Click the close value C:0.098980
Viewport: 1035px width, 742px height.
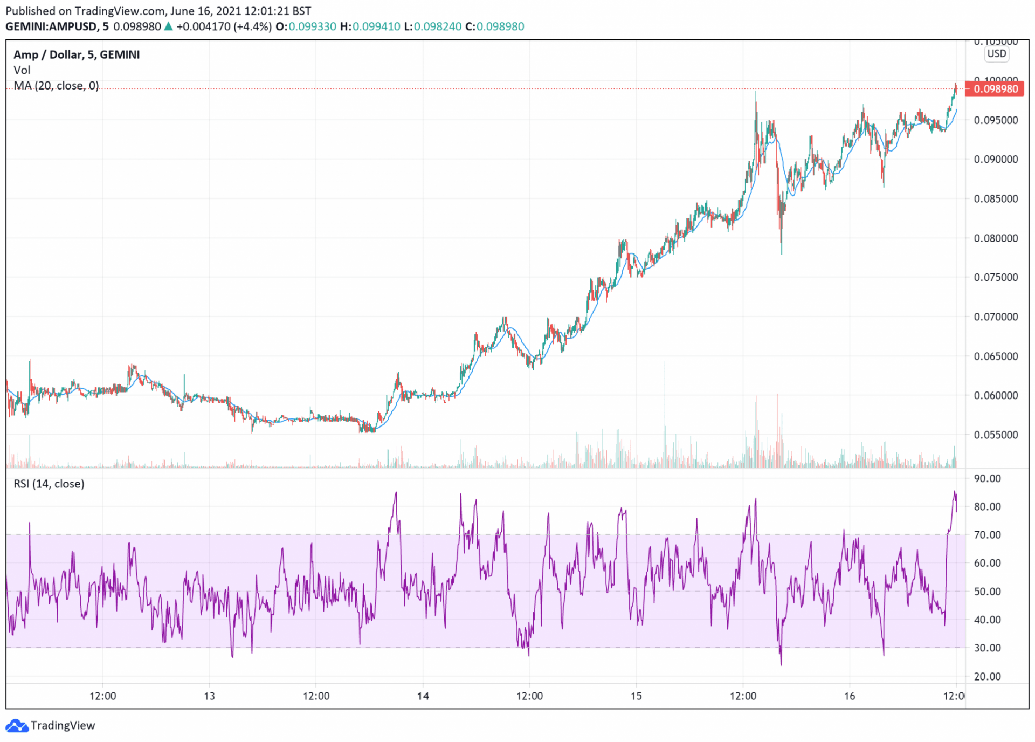(x=495, y=26)
